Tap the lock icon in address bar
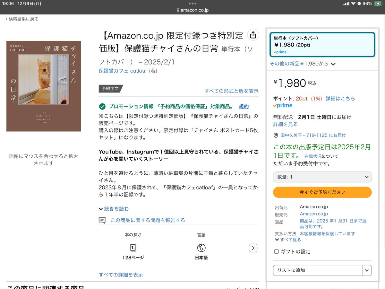 178,10
